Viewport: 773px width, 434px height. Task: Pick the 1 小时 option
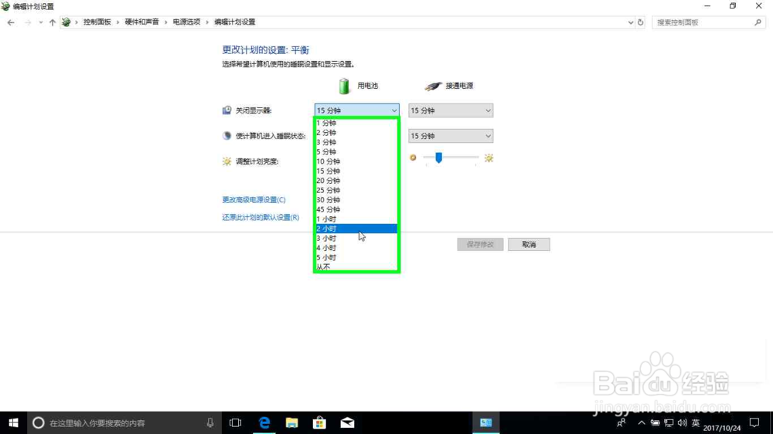[x=356, y=219]
